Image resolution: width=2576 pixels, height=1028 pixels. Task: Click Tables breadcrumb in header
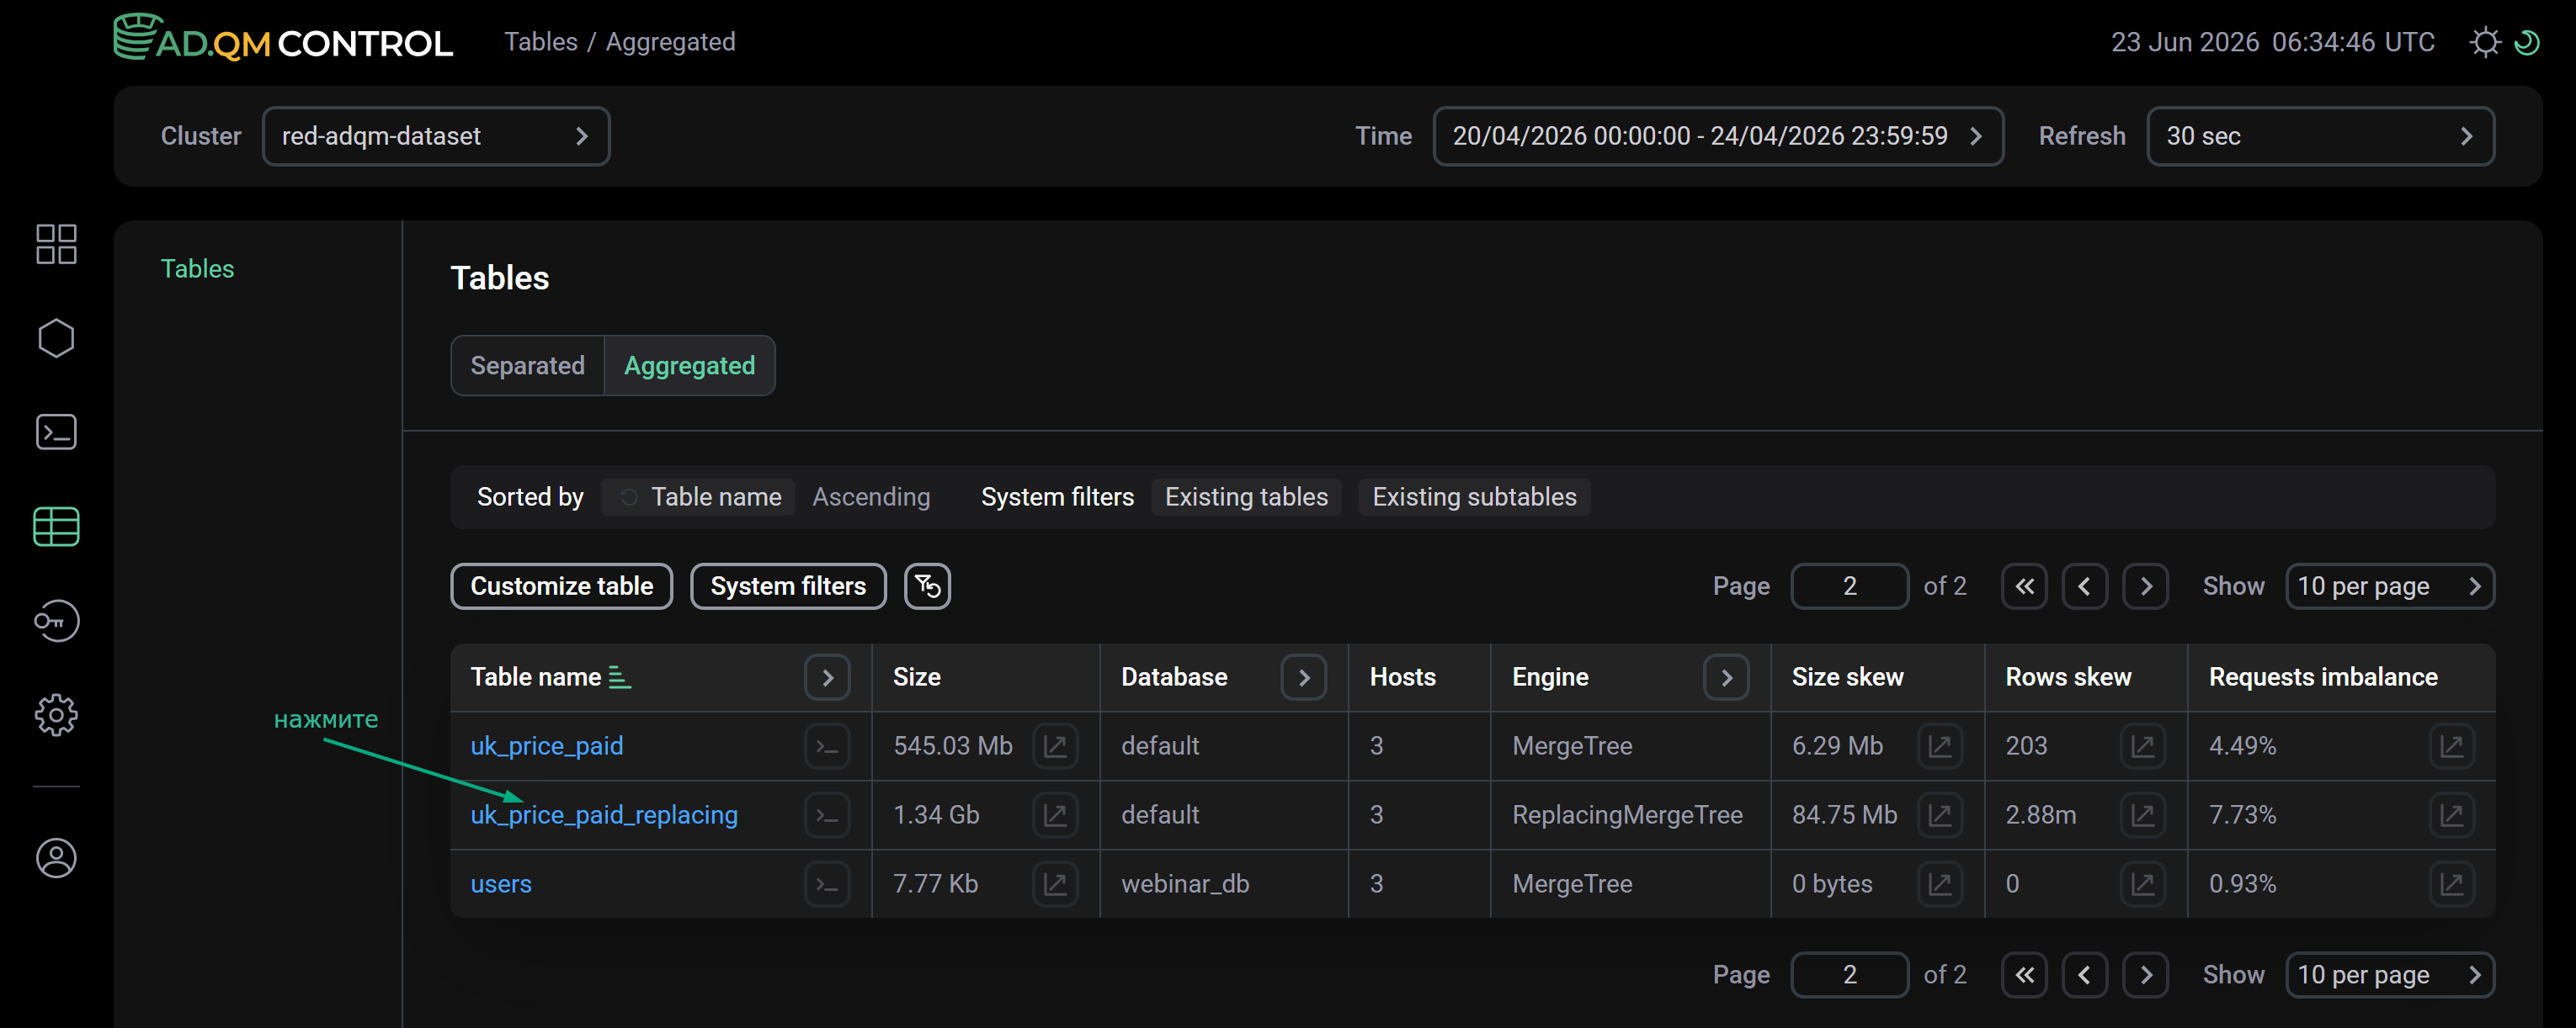tap(541, 42)
